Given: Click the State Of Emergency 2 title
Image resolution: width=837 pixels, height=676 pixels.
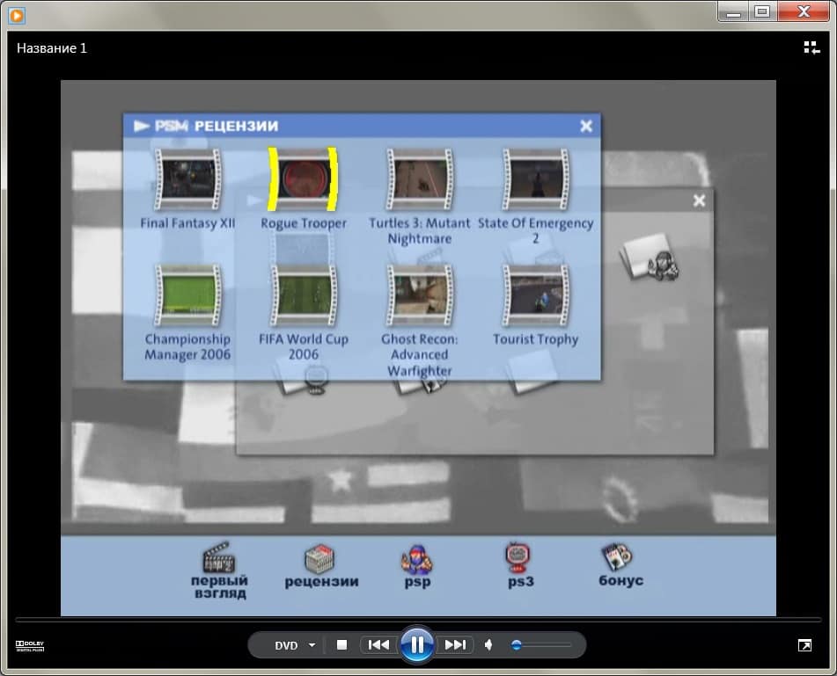Looking at the screenshot, I should click(x=535, y=231).
